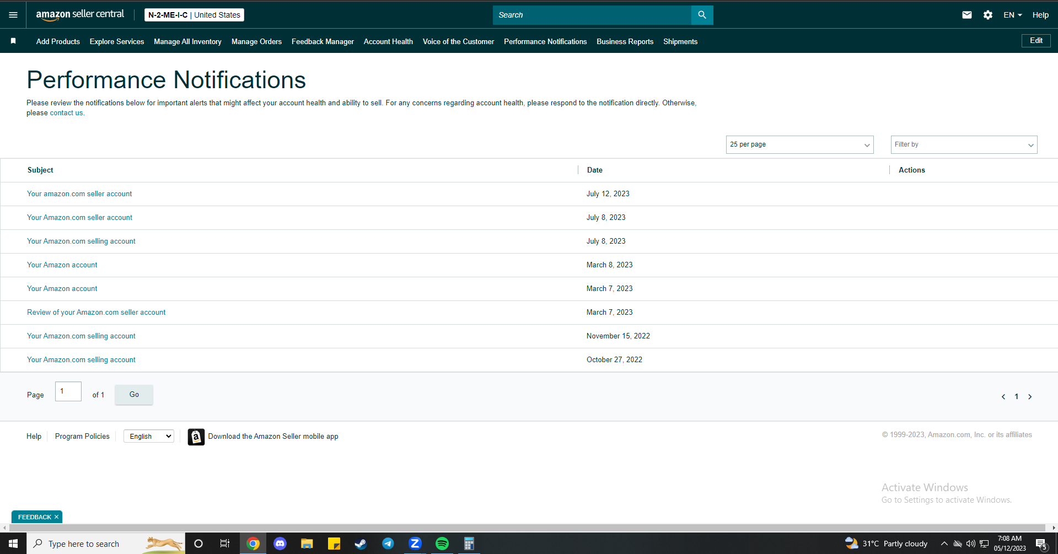Open the EN language dropdown
Image resolution: width=1058 pixels, height=554 pixels.
(x=1013, y=15)
